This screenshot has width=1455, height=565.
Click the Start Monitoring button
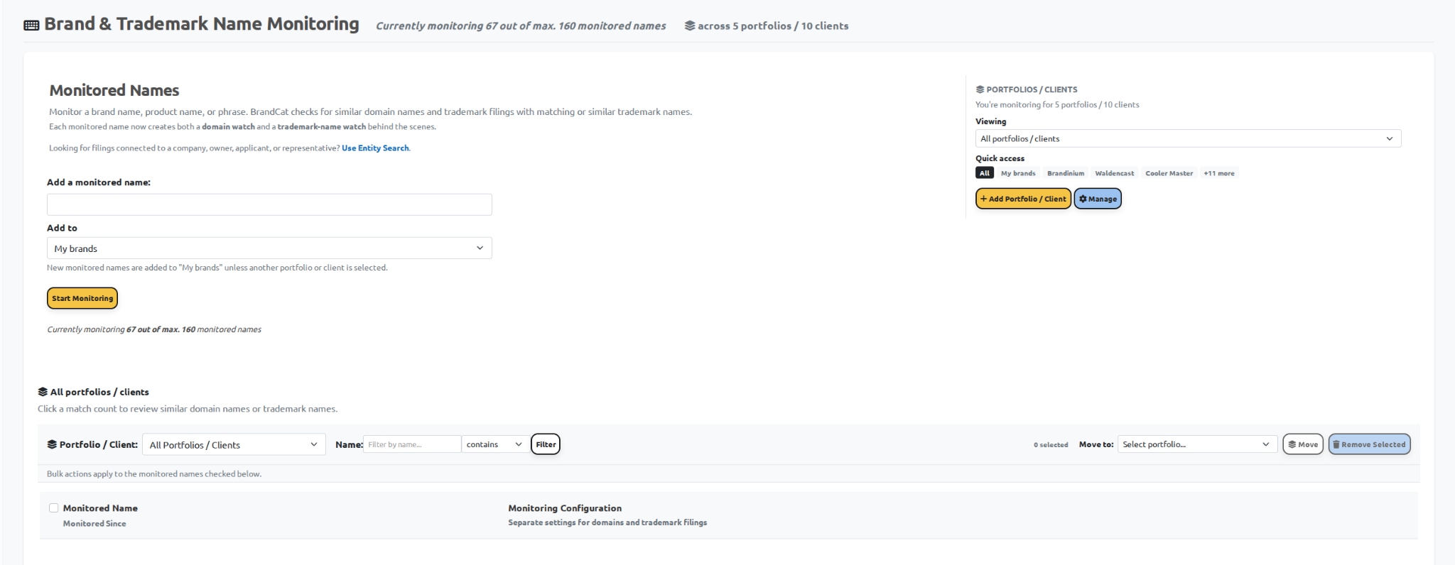(82, 298)
